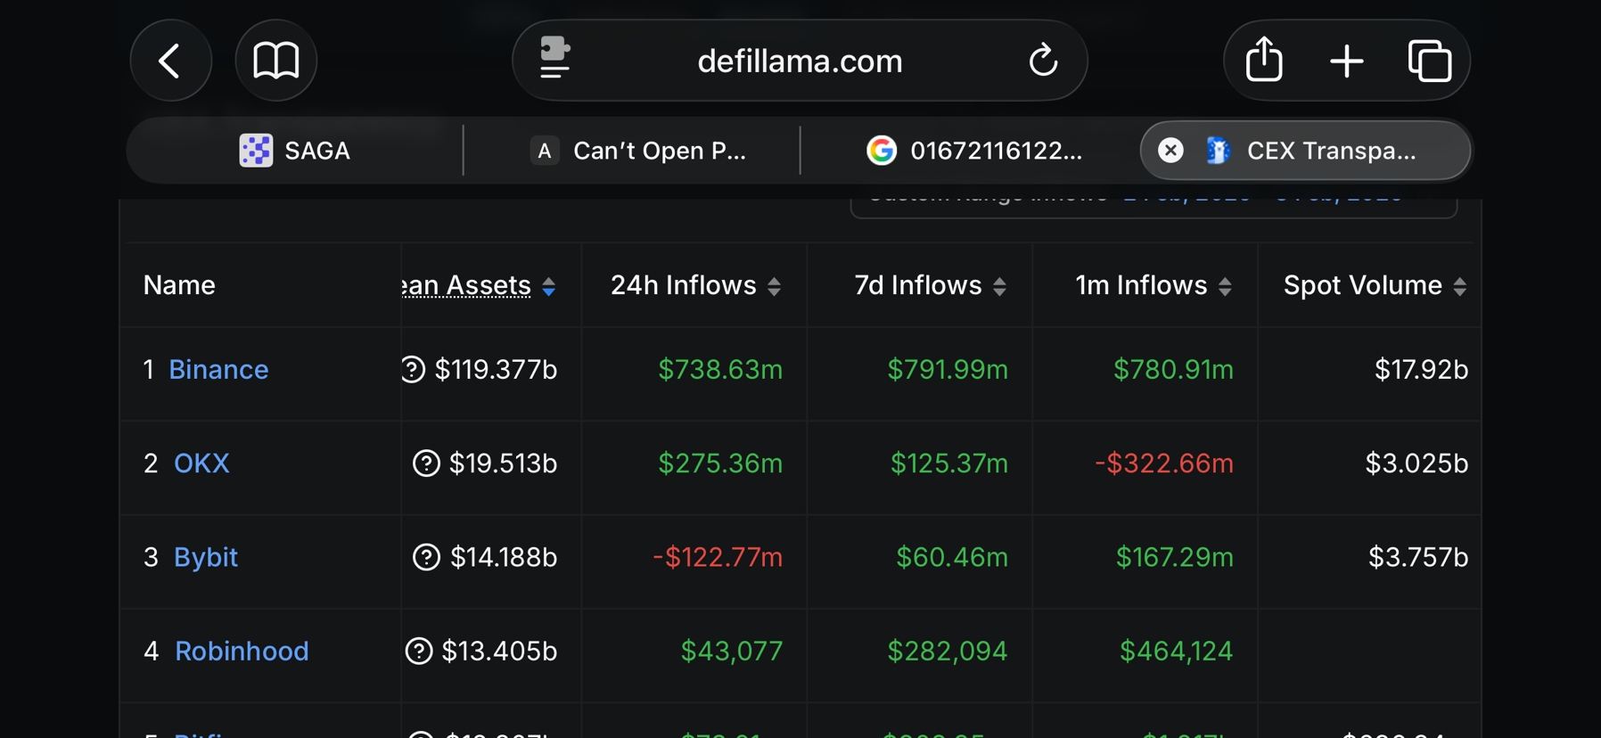Open the OKX exchange link

click(201, 463)
